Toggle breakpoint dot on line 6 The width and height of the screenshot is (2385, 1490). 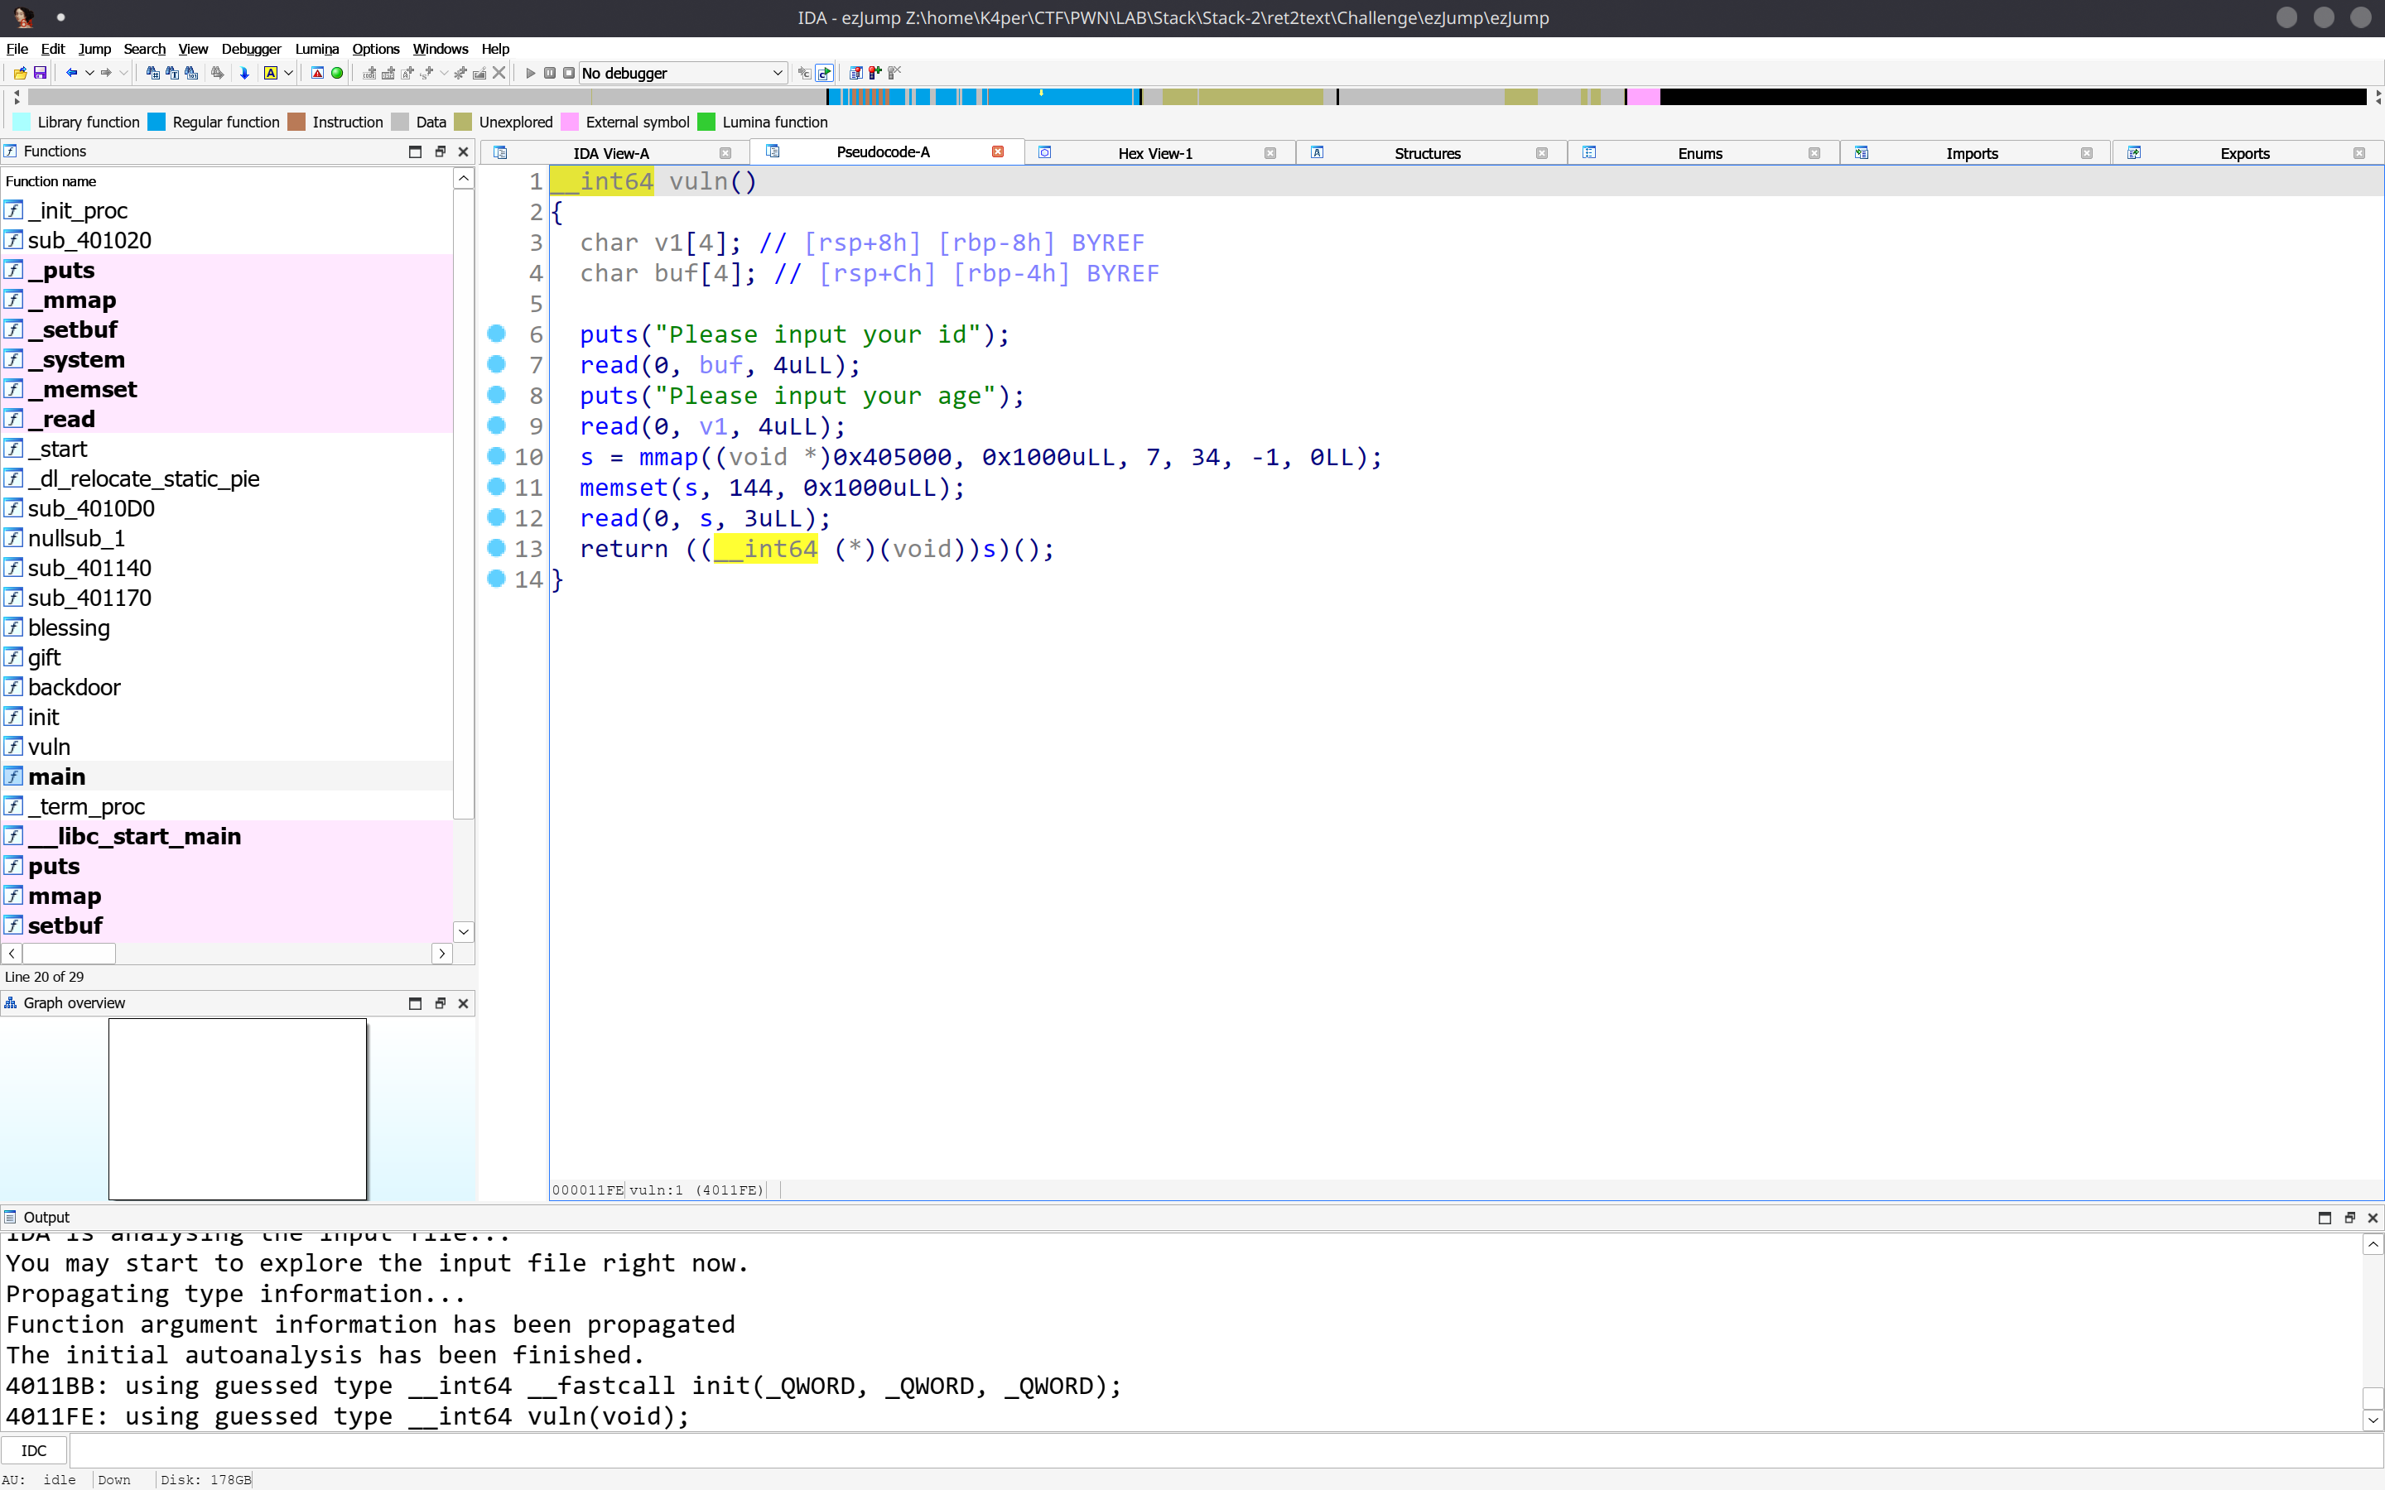click(497, 334)
